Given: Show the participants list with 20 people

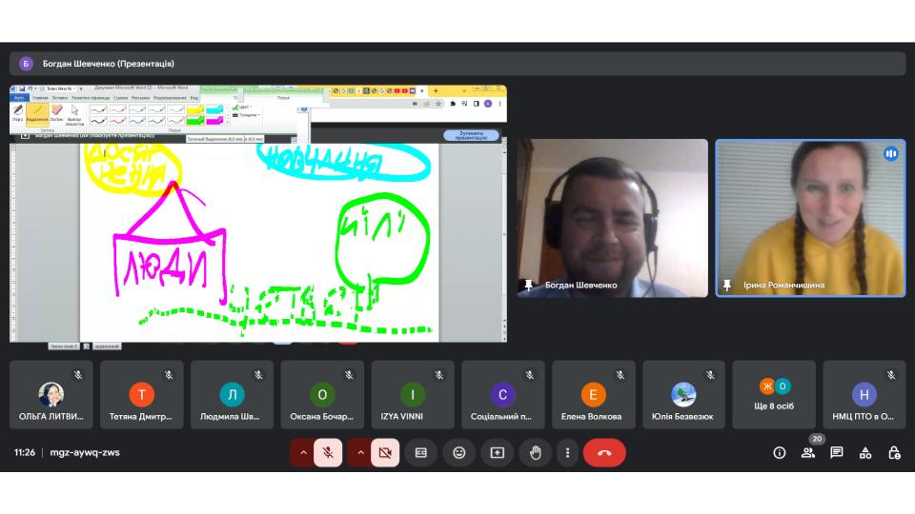Looking at the screenshot, I should pyautogui.click(x=808, y=453).
